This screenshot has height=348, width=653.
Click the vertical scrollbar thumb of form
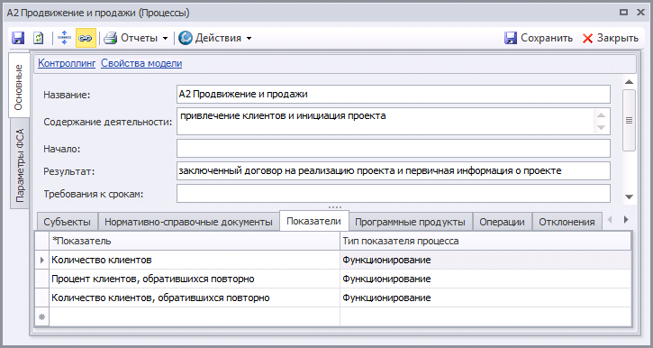tap(629, 121)
